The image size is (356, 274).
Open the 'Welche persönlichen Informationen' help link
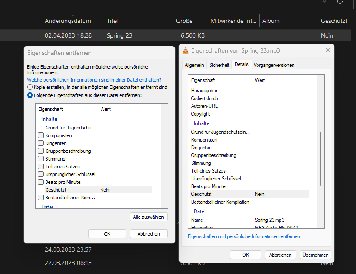pos(94,80)
